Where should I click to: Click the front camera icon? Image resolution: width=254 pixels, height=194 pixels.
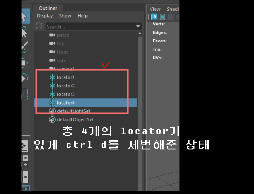52,52
